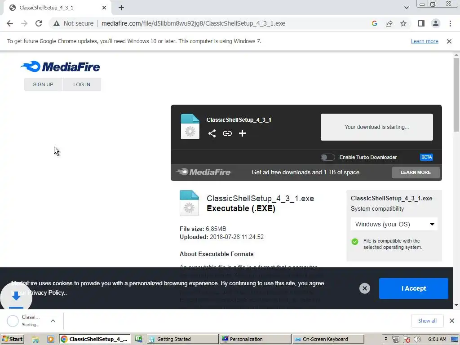Image resolution: width=460 pixels, height=345 pixels.
Task: Dismiss the cookie banner X
Action: pyautogui.click(x=364, y=288)
